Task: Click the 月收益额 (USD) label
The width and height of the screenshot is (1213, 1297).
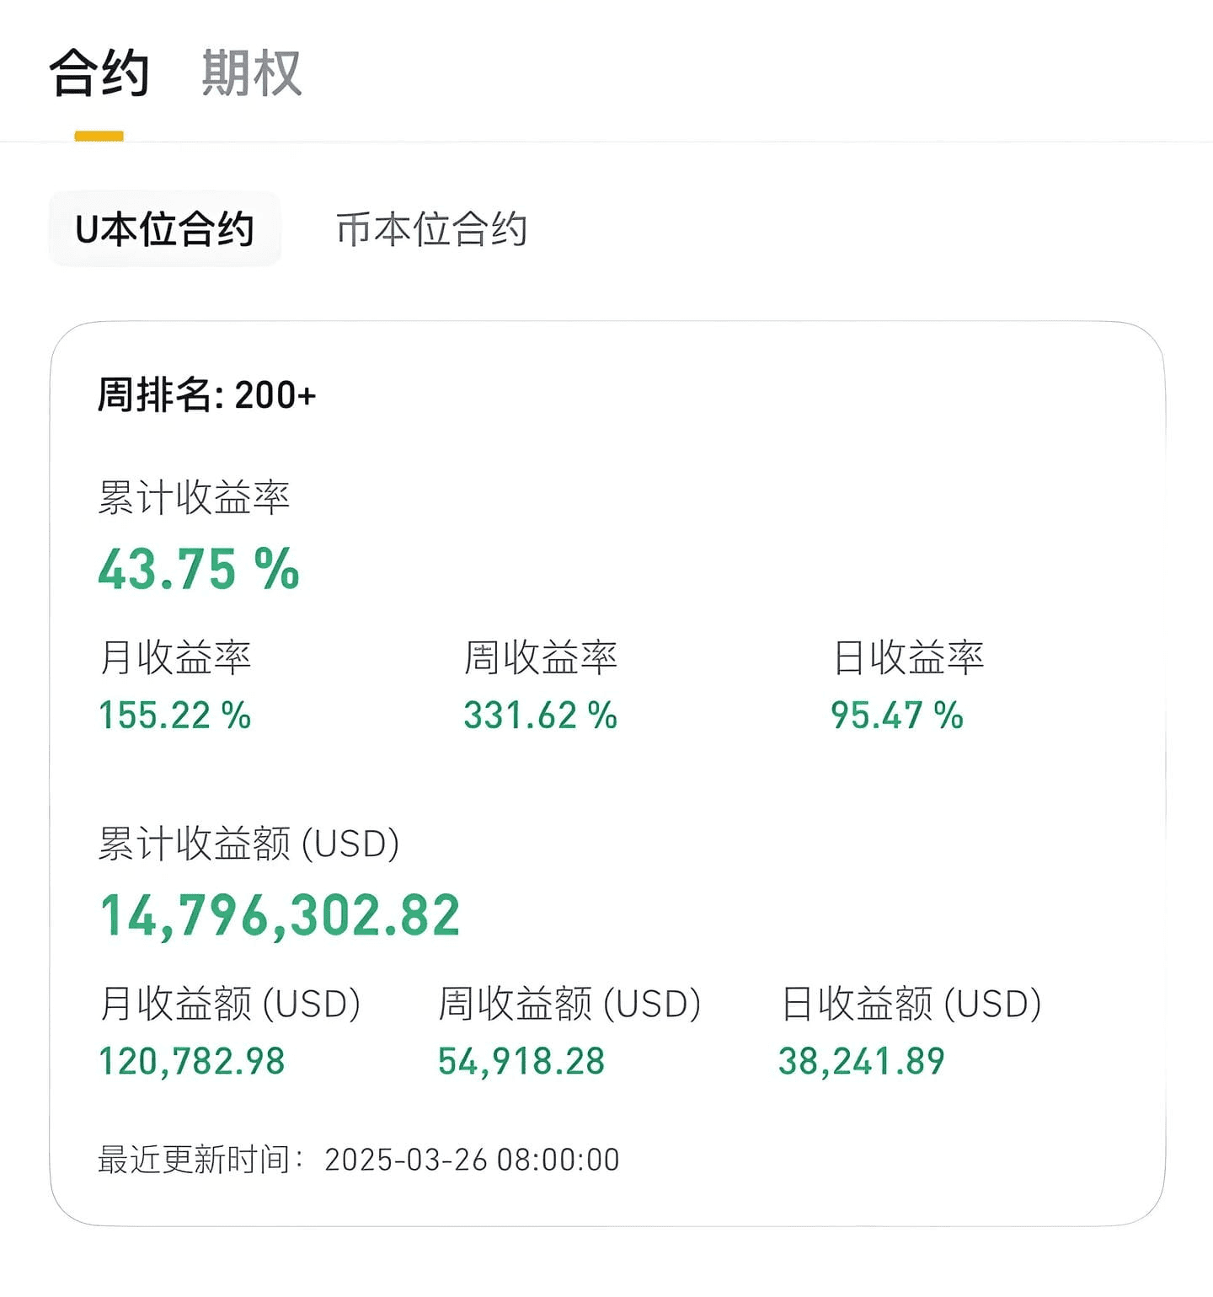Action: pos(230,1004)
